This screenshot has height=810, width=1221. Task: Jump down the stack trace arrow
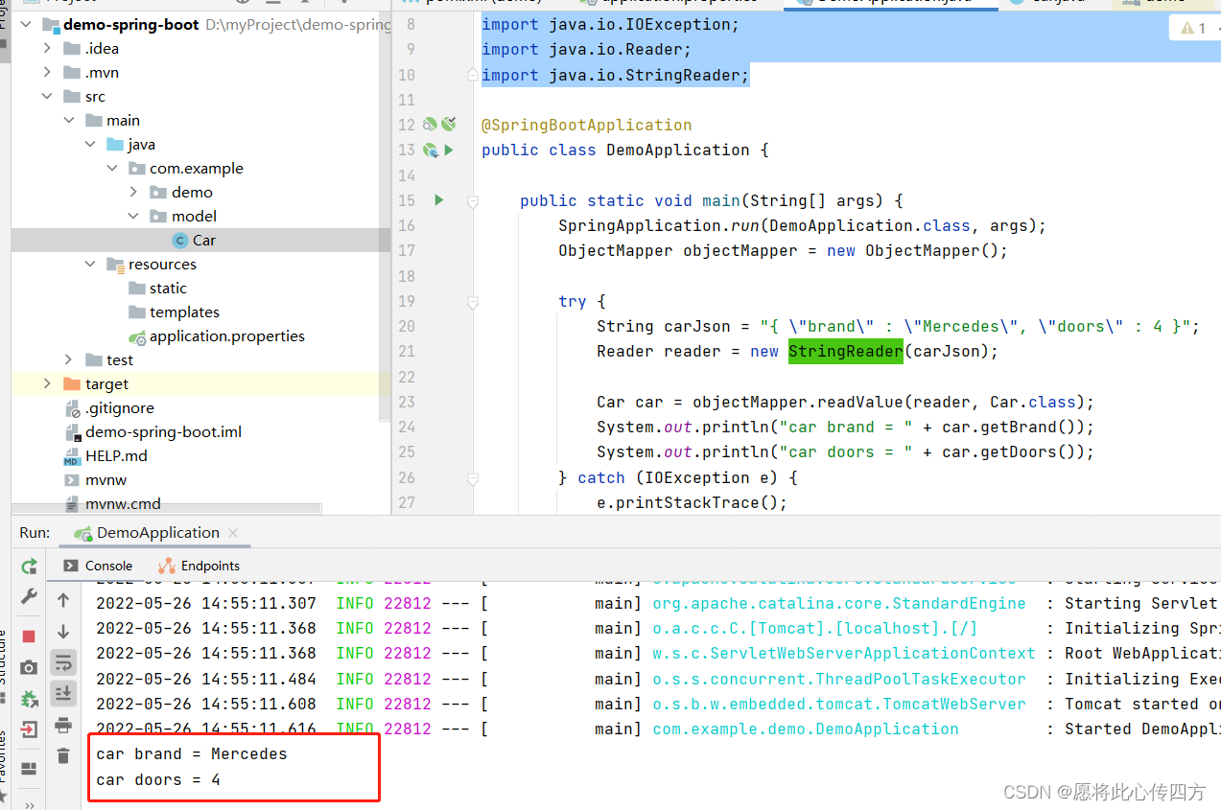63,632
